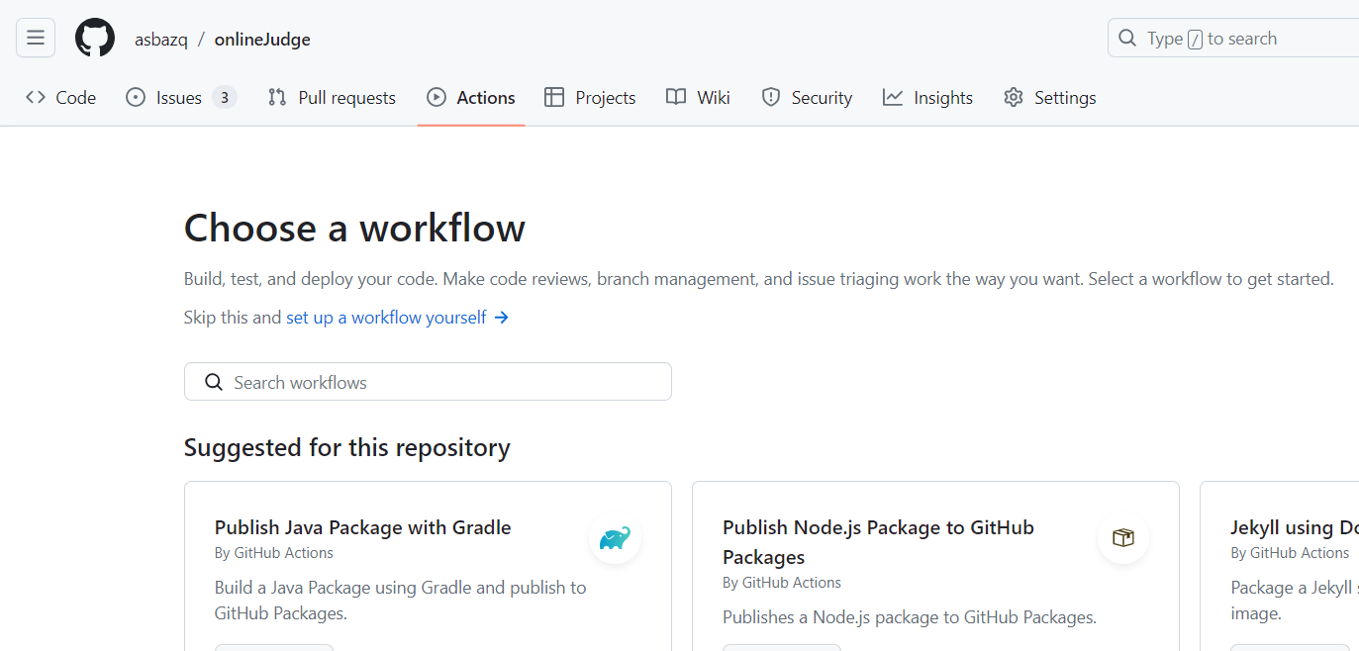
Task: Switch to the Code tab
Action: [59, 97]
